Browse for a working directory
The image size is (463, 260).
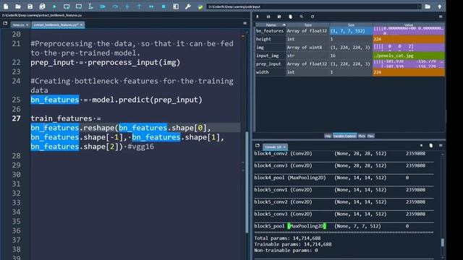click(428, 6)
